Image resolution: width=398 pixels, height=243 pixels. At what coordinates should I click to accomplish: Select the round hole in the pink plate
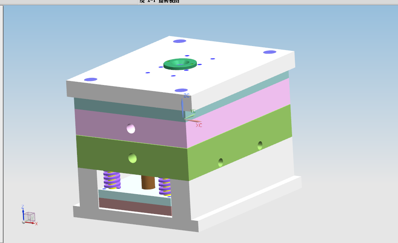131,129
